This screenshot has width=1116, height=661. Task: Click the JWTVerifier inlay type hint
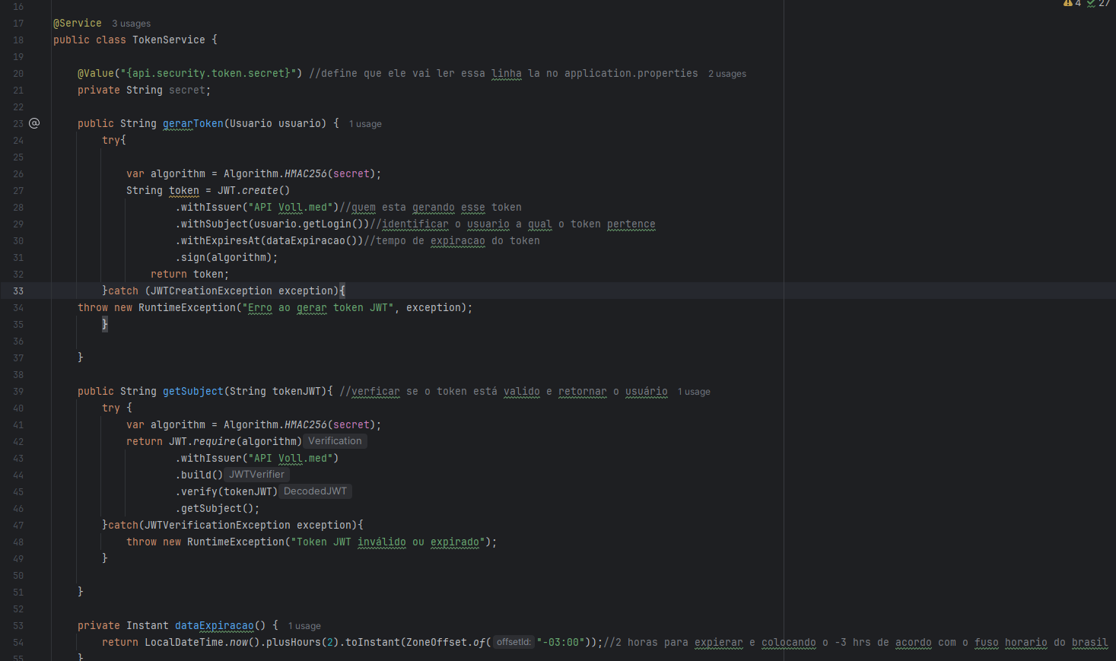pos(256,475)
